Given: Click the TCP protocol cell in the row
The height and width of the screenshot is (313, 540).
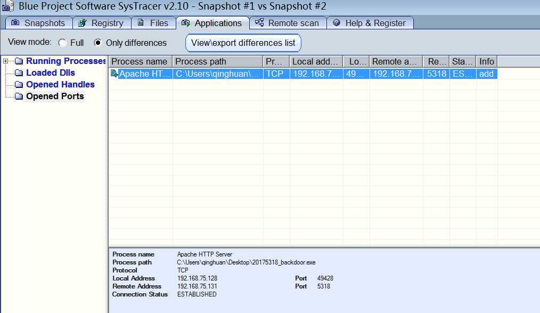Looking at the screenshot, I should coord(276,74).
